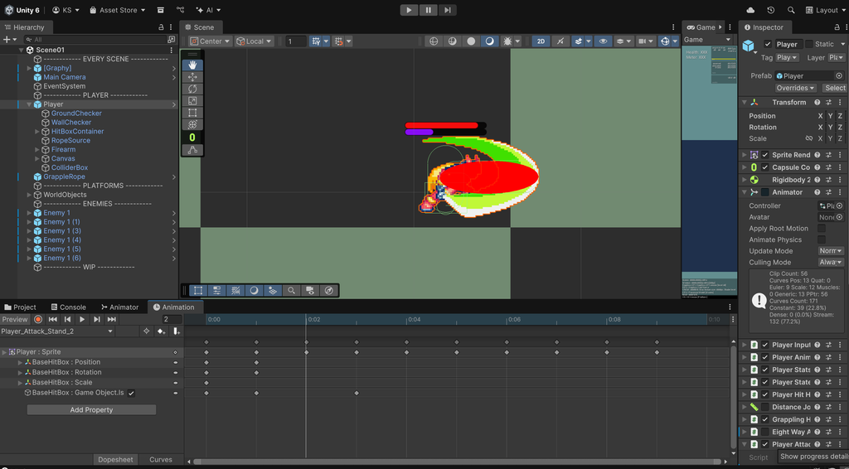Click the Add Event icon in Animation
This screenshot has height=469, width=849.
click(176, 331)
